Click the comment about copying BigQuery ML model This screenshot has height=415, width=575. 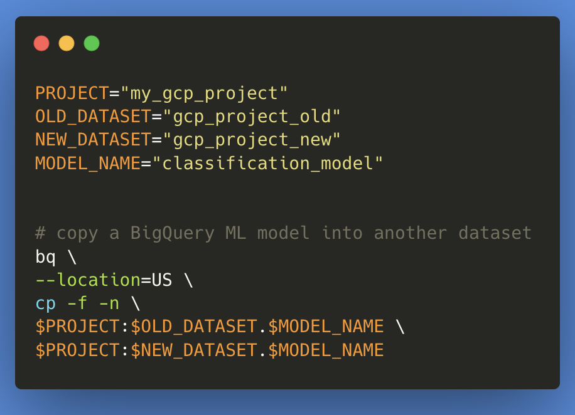[283, 234]
